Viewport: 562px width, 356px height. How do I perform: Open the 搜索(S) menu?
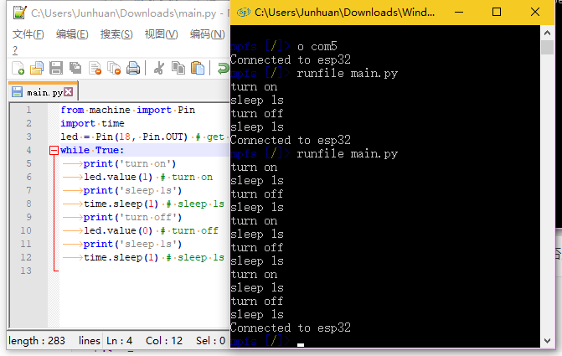point(116,34)
